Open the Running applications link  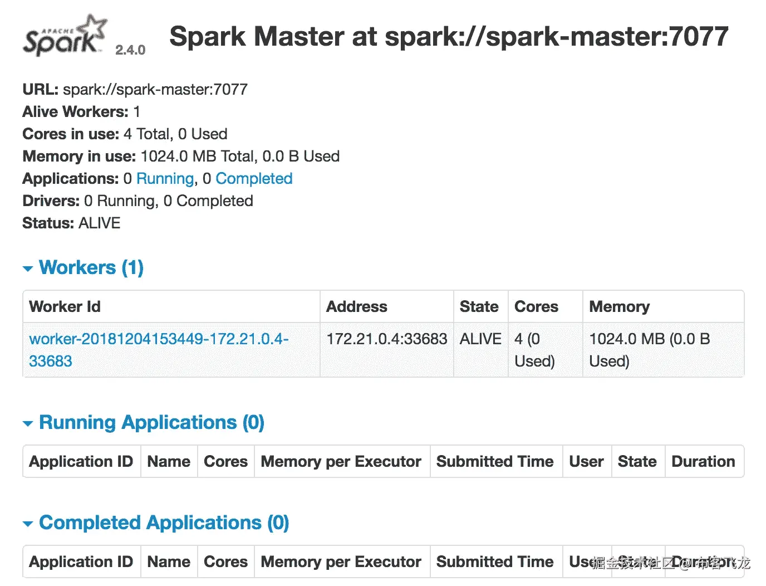[x=165, y=179]
